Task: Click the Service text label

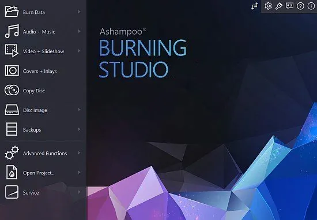Action: (x=31, y=192)
